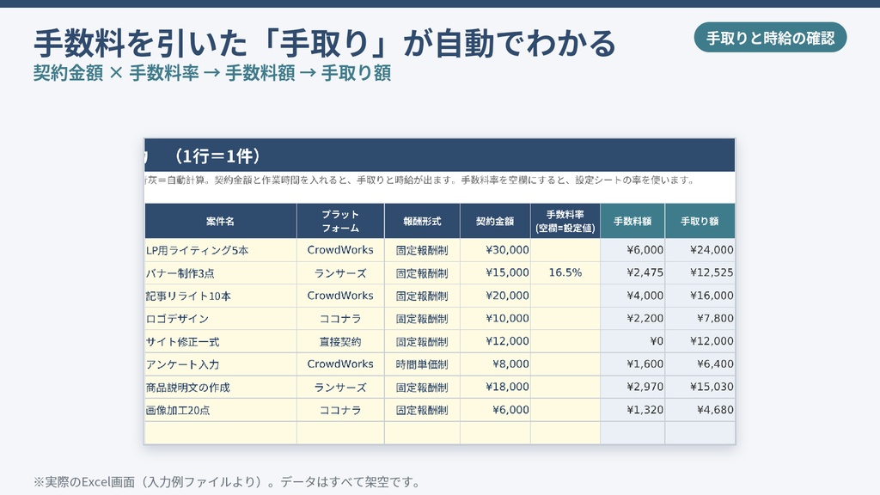Click the ¥4,000 fee amount
This screenshot has width=880, height=495.
632,296
